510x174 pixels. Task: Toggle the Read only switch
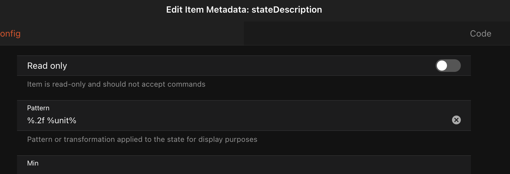tap(448, 66)
